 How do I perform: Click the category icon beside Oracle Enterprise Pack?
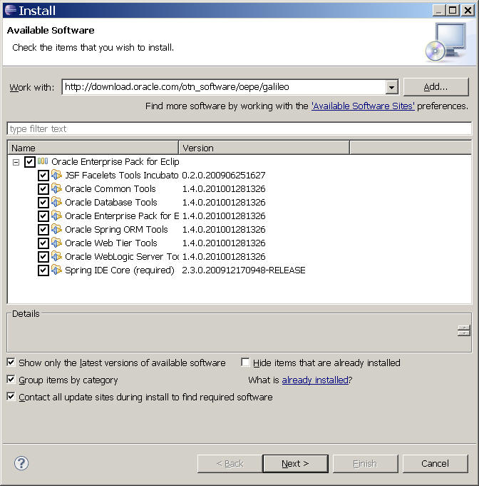click(x=43, y=161)
